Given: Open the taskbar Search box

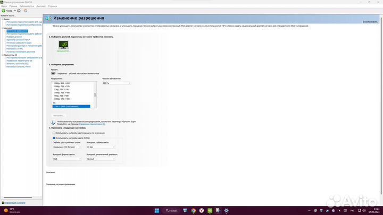Looking at the screenshot, I should pyautogui.click(x=171, y=211).
